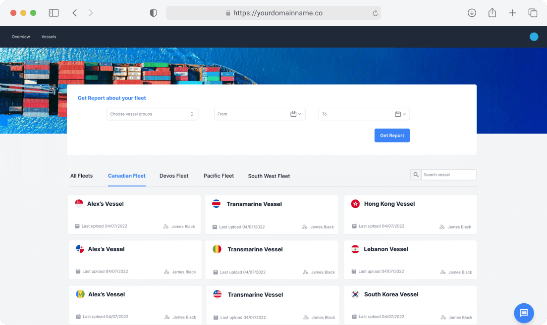Open the chat message bubble icon
The width and height of the screenshot is (547, 325).
pyautogui.click(x=524, y=313)
